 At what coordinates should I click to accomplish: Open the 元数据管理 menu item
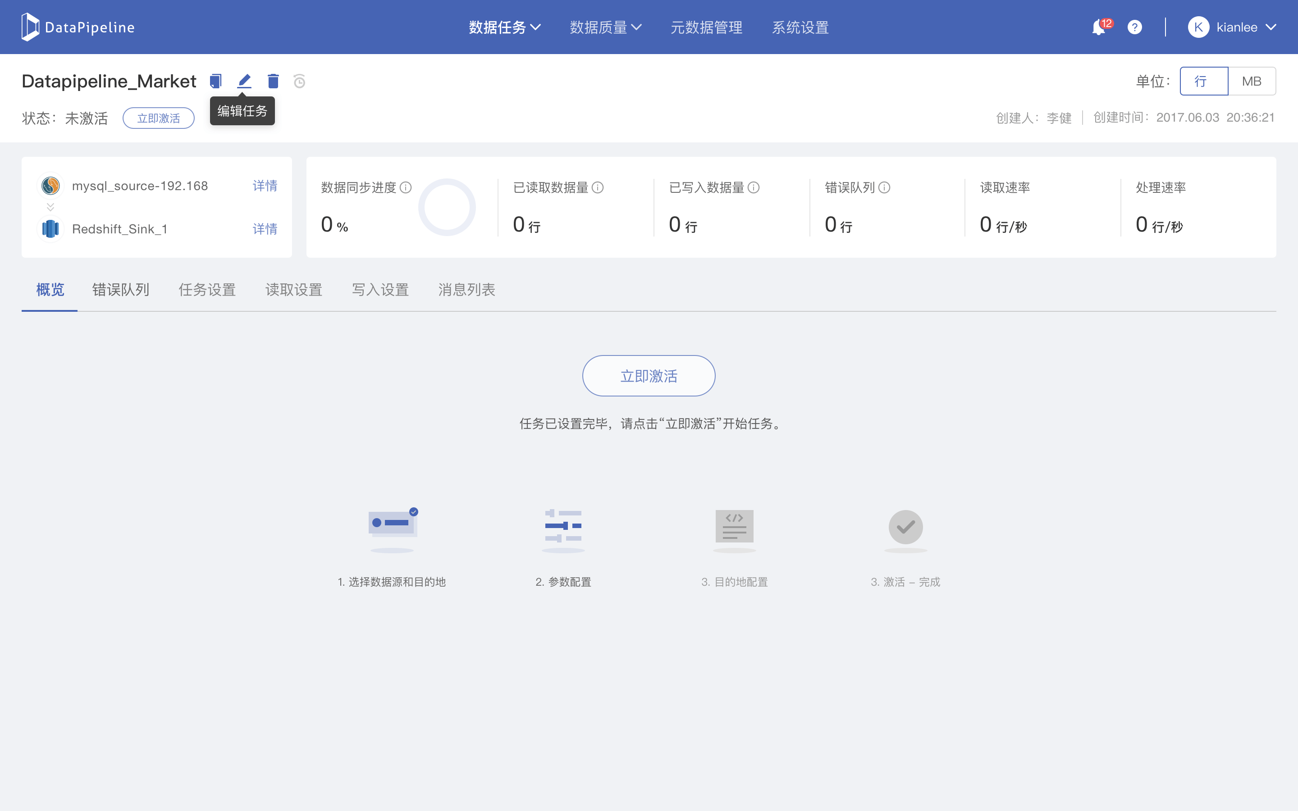pos(706,27)
